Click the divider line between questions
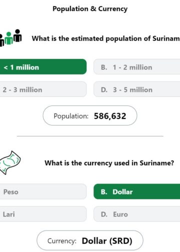Screen dimensions: 180x252 (x=90, y=136)
